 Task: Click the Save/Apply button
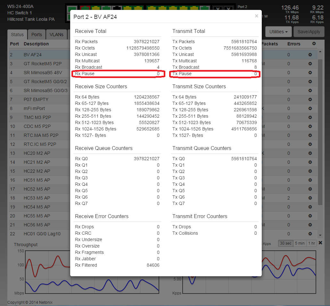coord(309,32)
